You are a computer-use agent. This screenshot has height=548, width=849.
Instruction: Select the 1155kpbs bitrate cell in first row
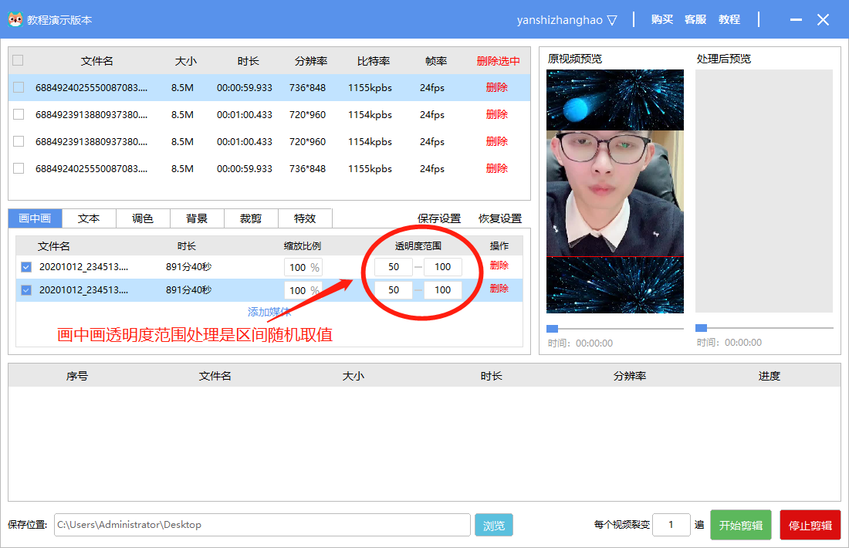point(370,88)
